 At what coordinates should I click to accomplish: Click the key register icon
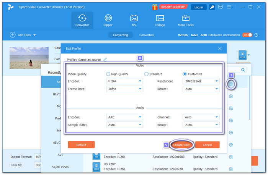(212, 7)
